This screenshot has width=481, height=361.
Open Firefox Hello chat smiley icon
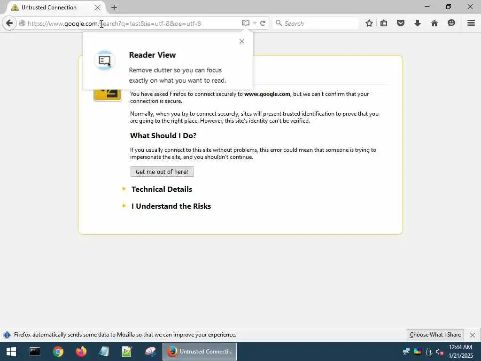451,24
